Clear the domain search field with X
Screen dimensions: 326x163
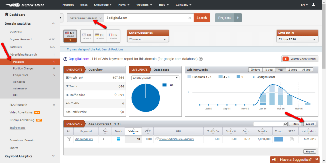click(190, 18)
